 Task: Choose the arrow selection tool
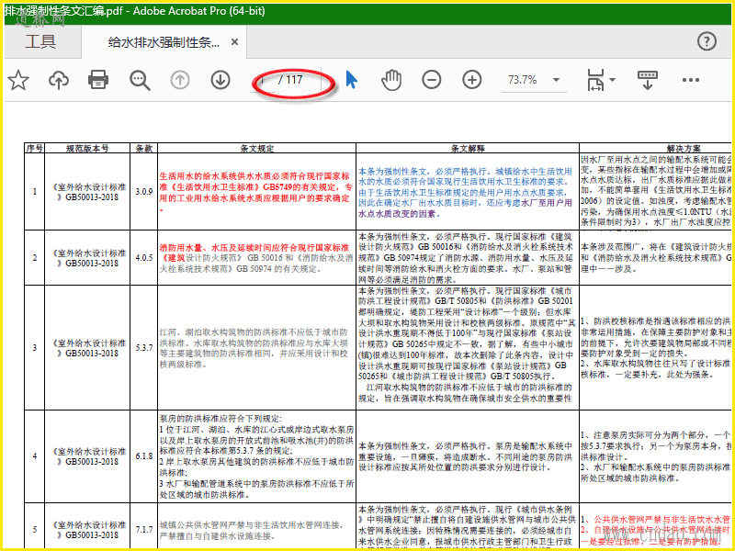(x=352, y=80)
